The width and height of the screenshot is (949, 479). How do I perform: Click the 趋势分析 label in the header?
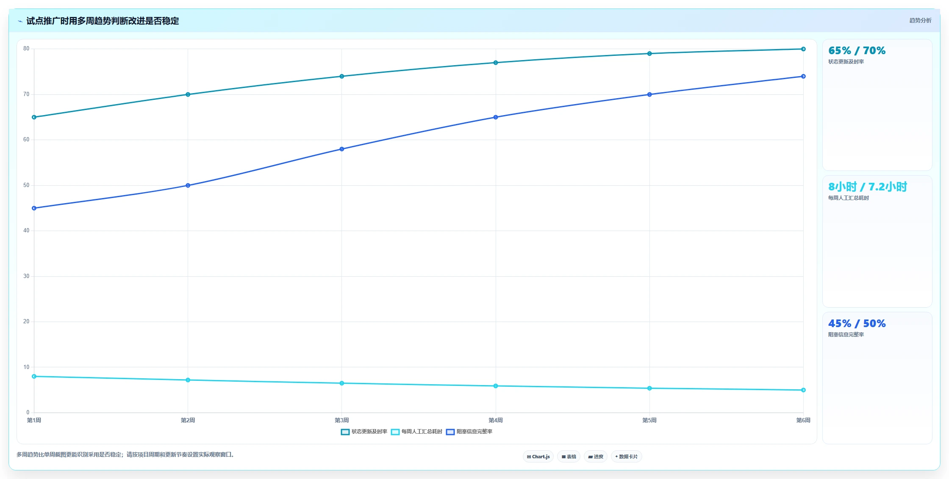(x=920, y=20)
